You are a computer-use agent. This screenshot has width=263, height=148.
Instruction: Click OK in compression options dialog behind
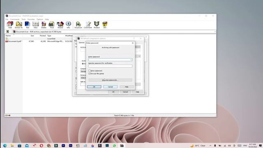tap(113, 92)
